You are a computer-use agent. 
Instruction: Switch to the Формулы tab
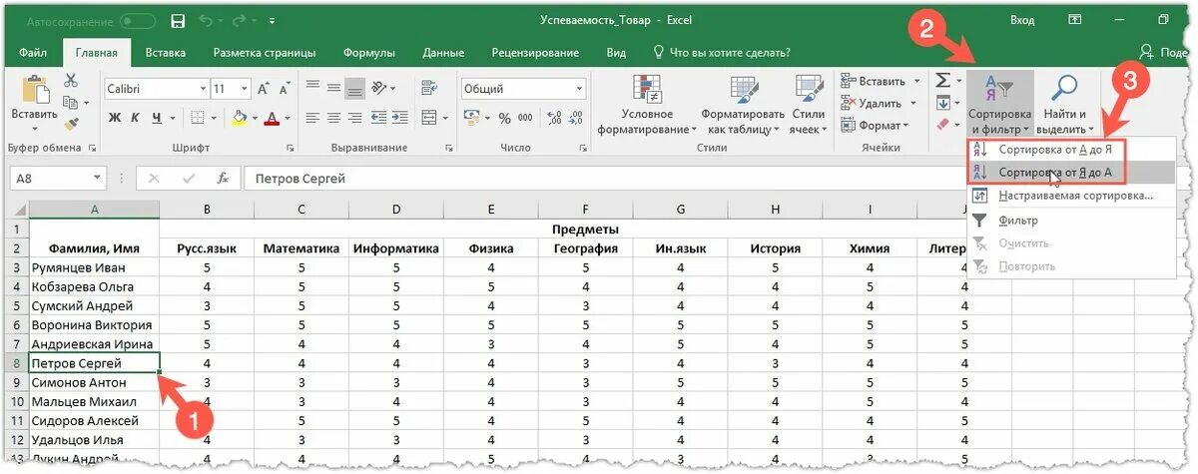[x=368, y=53]
